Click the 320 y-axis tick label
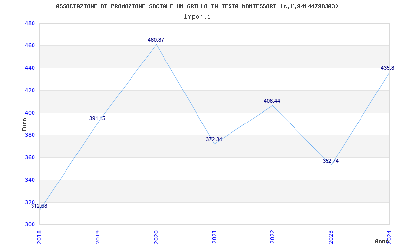Image resolution: width=394 pixels, height=246 pixels. 30,202
